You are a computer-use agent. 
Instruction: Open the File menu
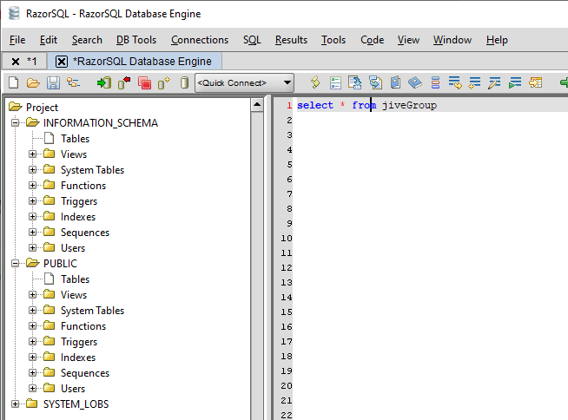click(x=17, y=40)
